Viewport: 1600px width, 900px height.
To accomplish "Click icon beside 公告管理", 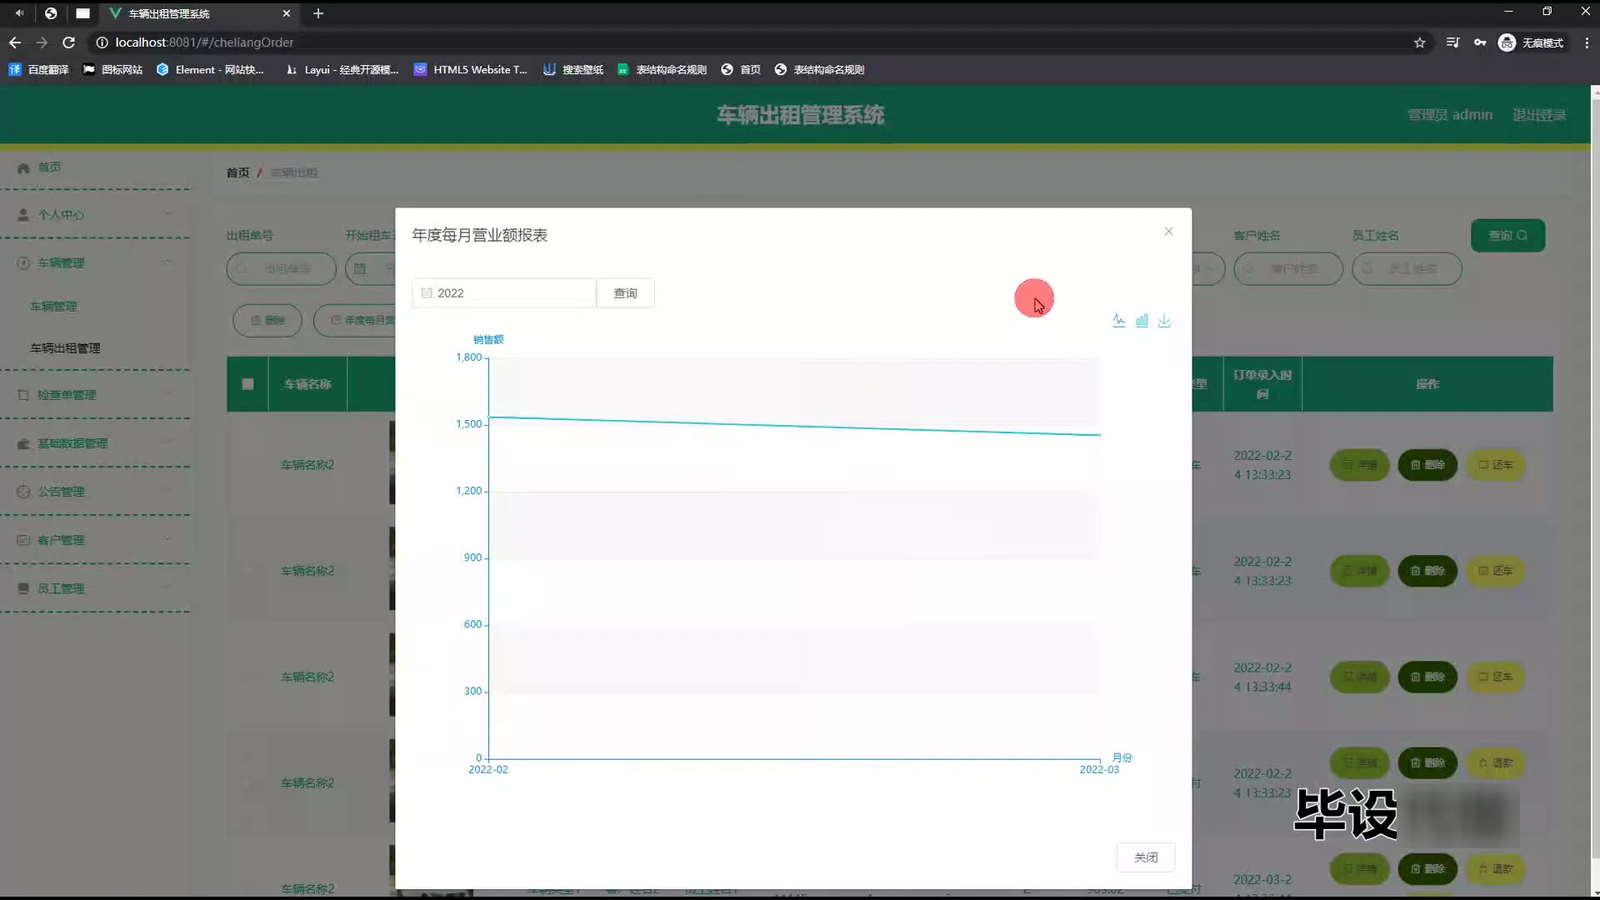I will pos(23,492).
